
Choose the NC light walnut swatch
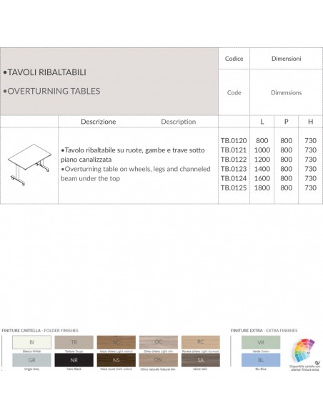click(116, 342)
